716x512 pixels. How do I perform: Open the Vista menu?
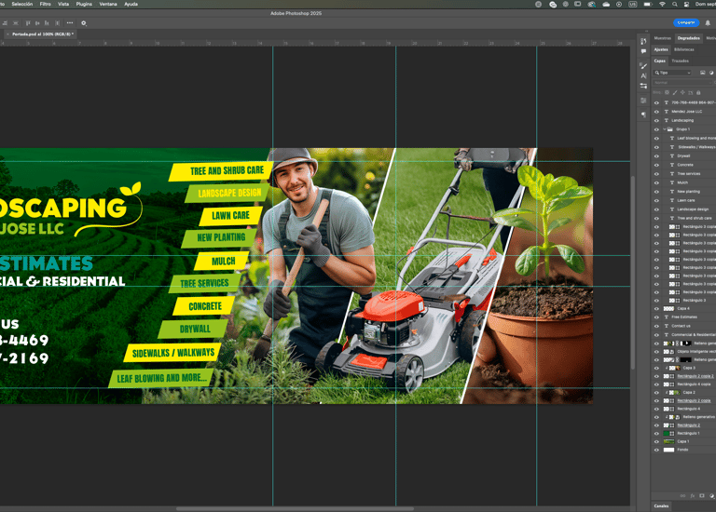pos(63,4)
